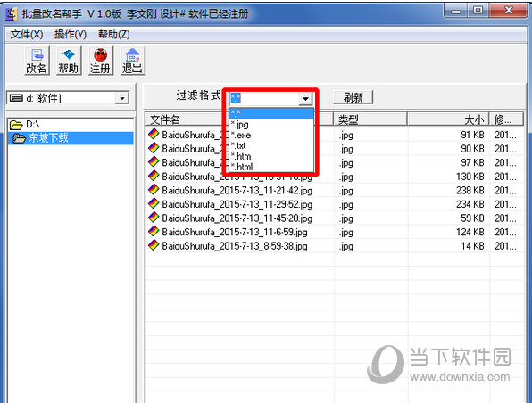
Task: Open the 帮助(Z) menu
Action: pyautogui.click(x=113, y=34)
